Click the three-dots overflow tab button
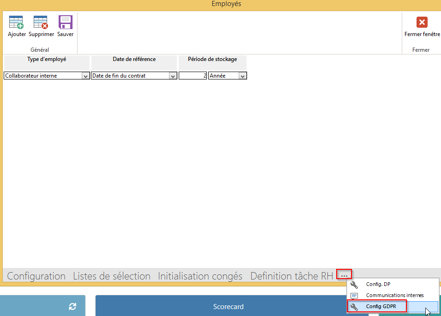441x316 pixels. pos(344,275)
